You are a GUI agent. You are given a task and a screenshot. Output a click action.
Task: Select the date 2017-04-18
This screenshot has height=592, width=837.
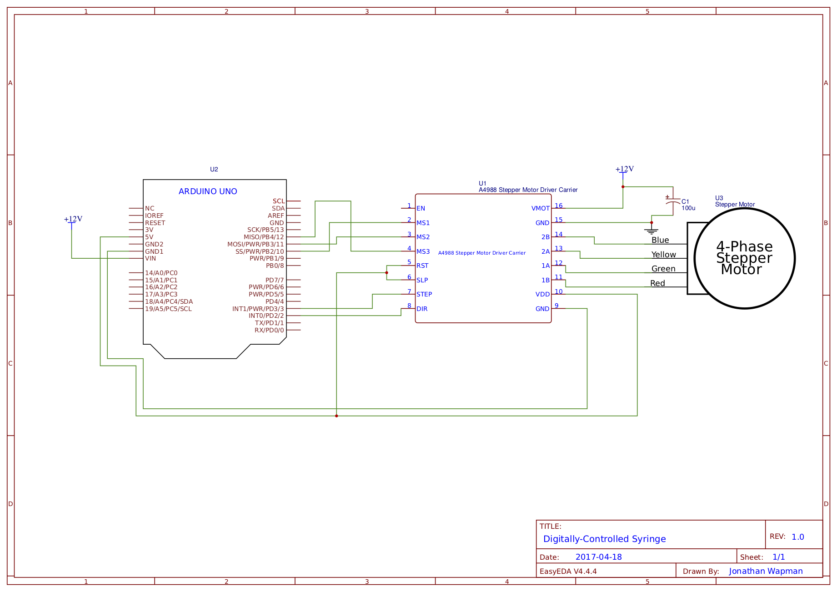coord(598,557)
